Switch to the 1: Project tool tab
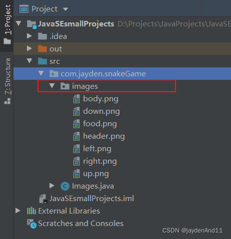 coord(7,19)
